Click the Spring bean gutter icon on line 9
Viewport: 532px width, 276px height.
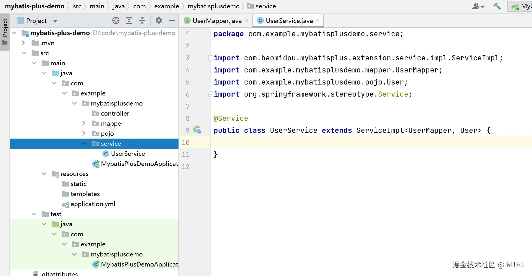click(x=197, y=130)
